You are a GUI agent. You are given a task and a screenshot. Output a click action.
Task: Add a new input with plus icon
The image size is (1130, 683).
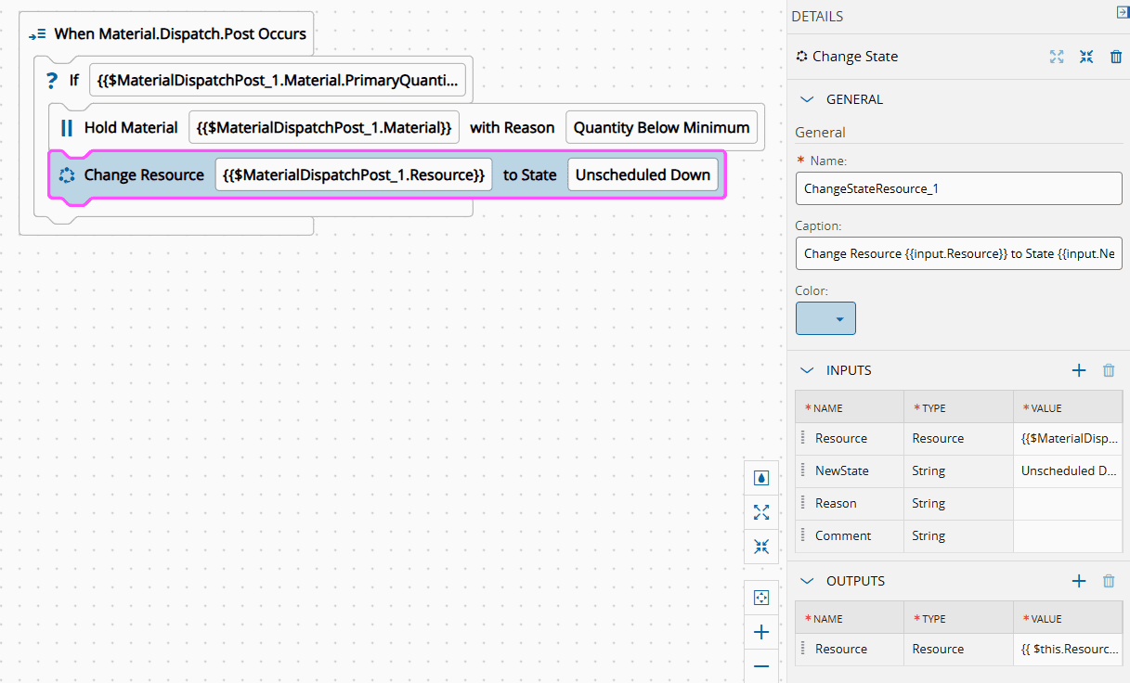tap(1079, 370)
